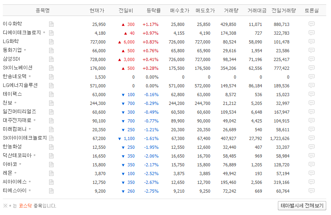The width and height of the screenshot is (331, 215).
Task: Open 삼성SDI stock link
Action: 12,59
